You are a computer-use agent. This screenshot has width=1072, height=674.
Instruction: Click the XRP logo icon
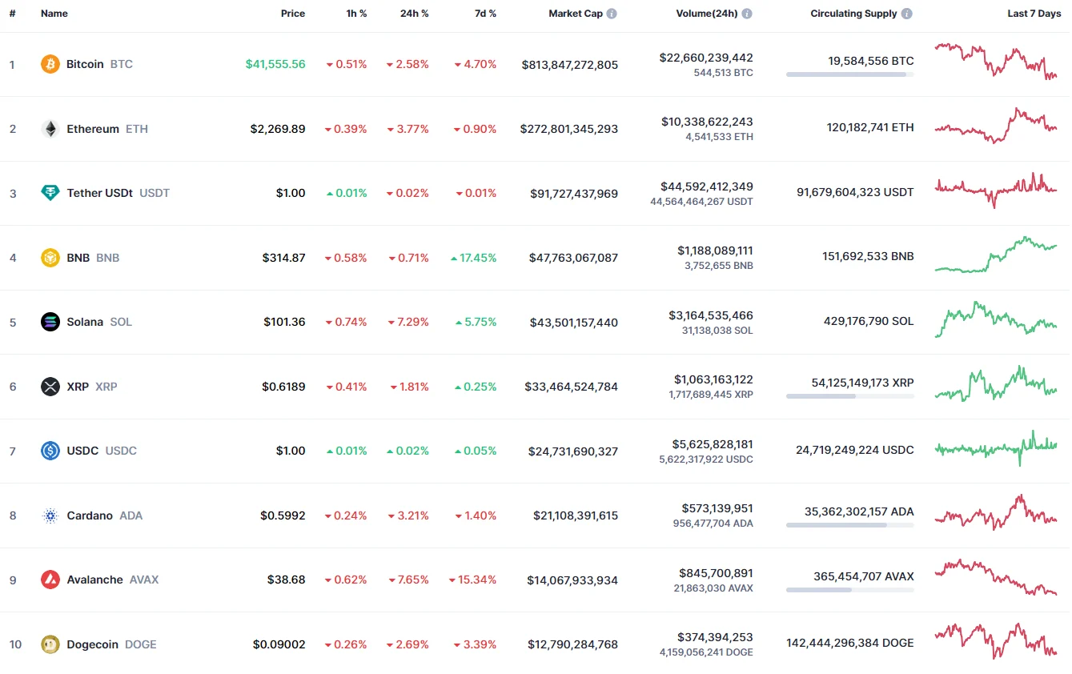pyautogui.click(x=50, y=387)
